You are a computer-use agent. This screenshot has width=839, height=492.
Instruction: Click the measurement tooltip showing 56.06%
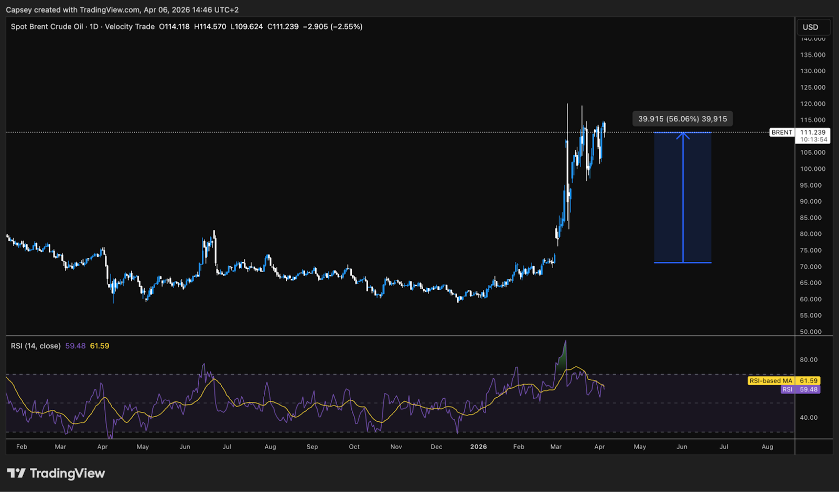tap(682, 119)
